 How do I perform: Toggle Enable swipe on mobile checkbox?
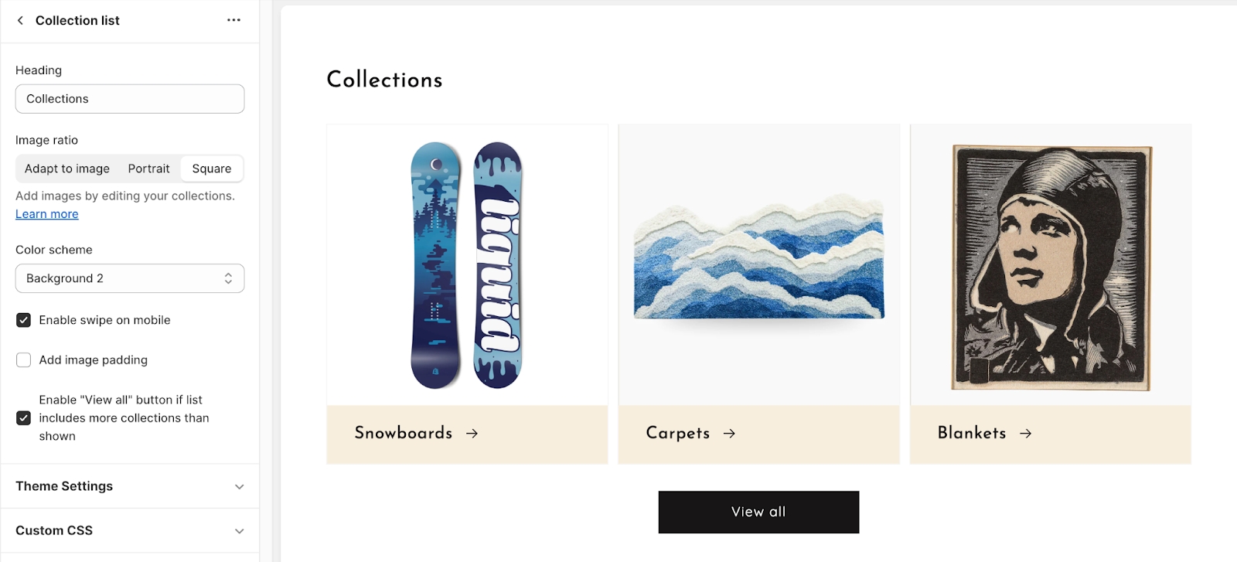(x=24, y=320)
